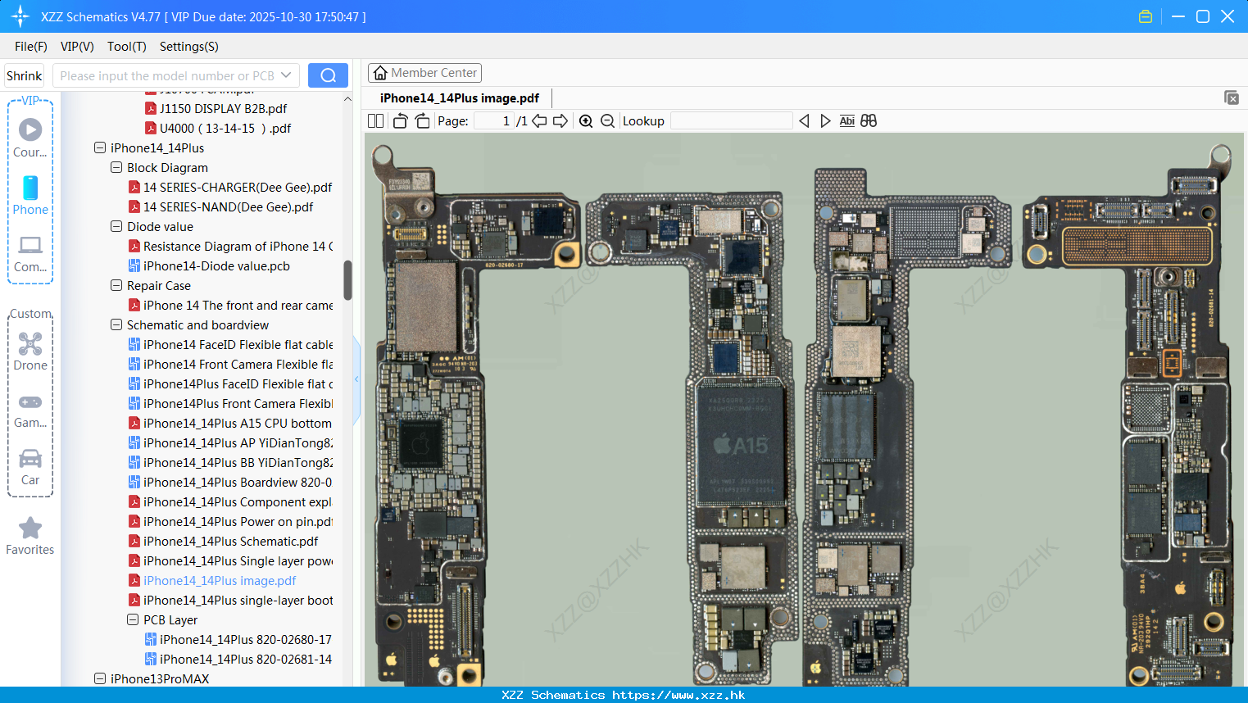1248x703 pixels.
Task: Collapse Schematic and boardview folder
Action: pyautogui.click(x=116, y=325)
